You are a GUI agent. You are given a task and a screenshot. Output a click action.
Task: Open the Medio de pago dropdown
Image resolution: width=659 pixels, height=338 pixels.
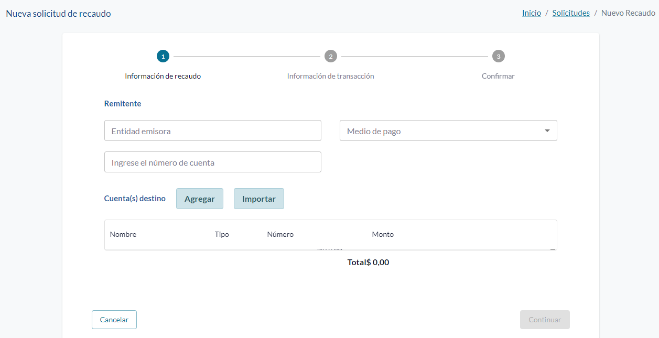click(448, 130)
